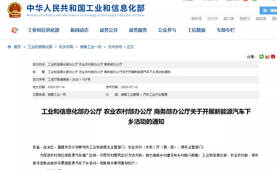277x170 pixels.
Task: Click the blue home icon in breadcrumb
Action: 9,47
